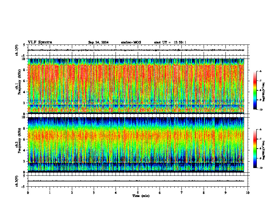Click the ch.2 spectrogram panel

click(136, 145)
